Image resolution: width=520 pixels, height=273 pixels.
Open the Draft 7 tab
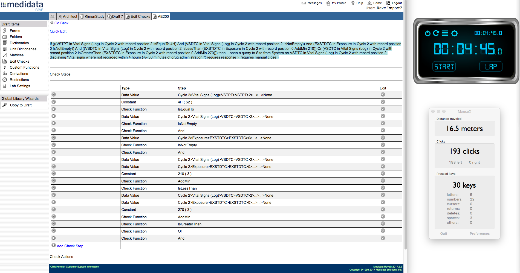point(115,16)
